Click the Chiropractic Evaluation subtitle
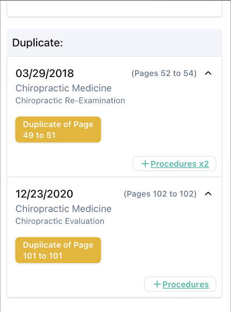 pyautogui.click(x=60, y=221)
